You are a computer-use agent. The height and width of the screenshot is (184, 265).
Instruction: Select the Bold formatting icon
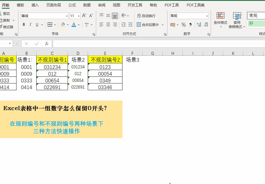click(x=23, y=25)
